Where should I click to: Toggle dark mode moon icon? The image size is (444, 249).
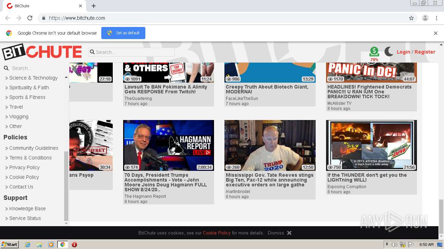[x=389, y=52]
